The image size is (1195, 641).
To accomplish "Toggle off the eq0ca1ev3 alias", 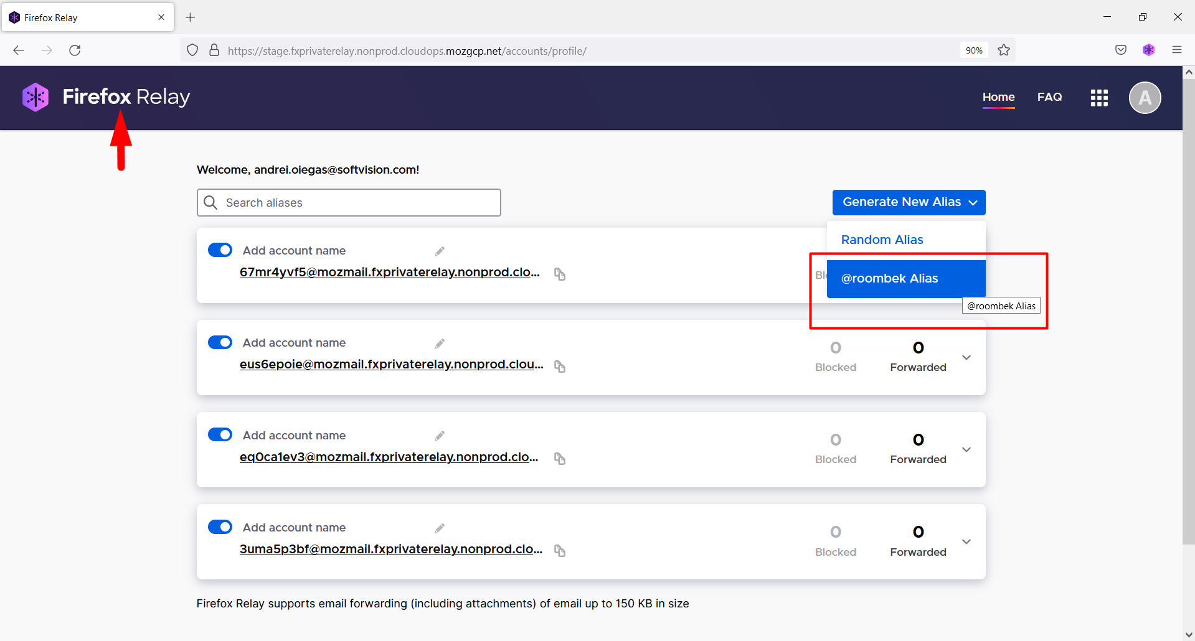I will (220, 434).
